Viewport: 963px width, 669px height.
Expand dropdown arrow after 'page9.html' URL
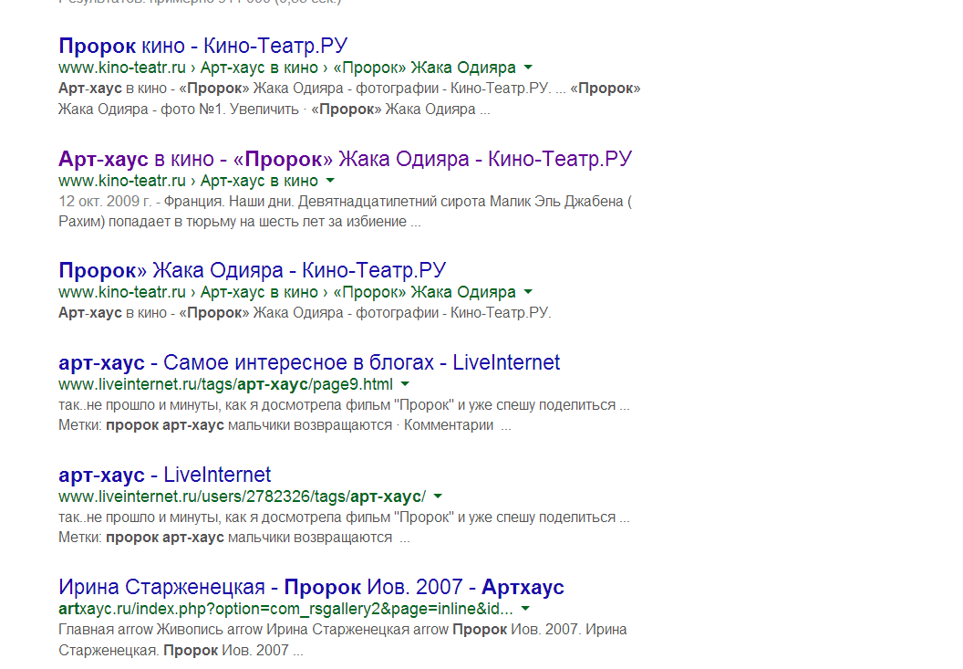point(405,383)
